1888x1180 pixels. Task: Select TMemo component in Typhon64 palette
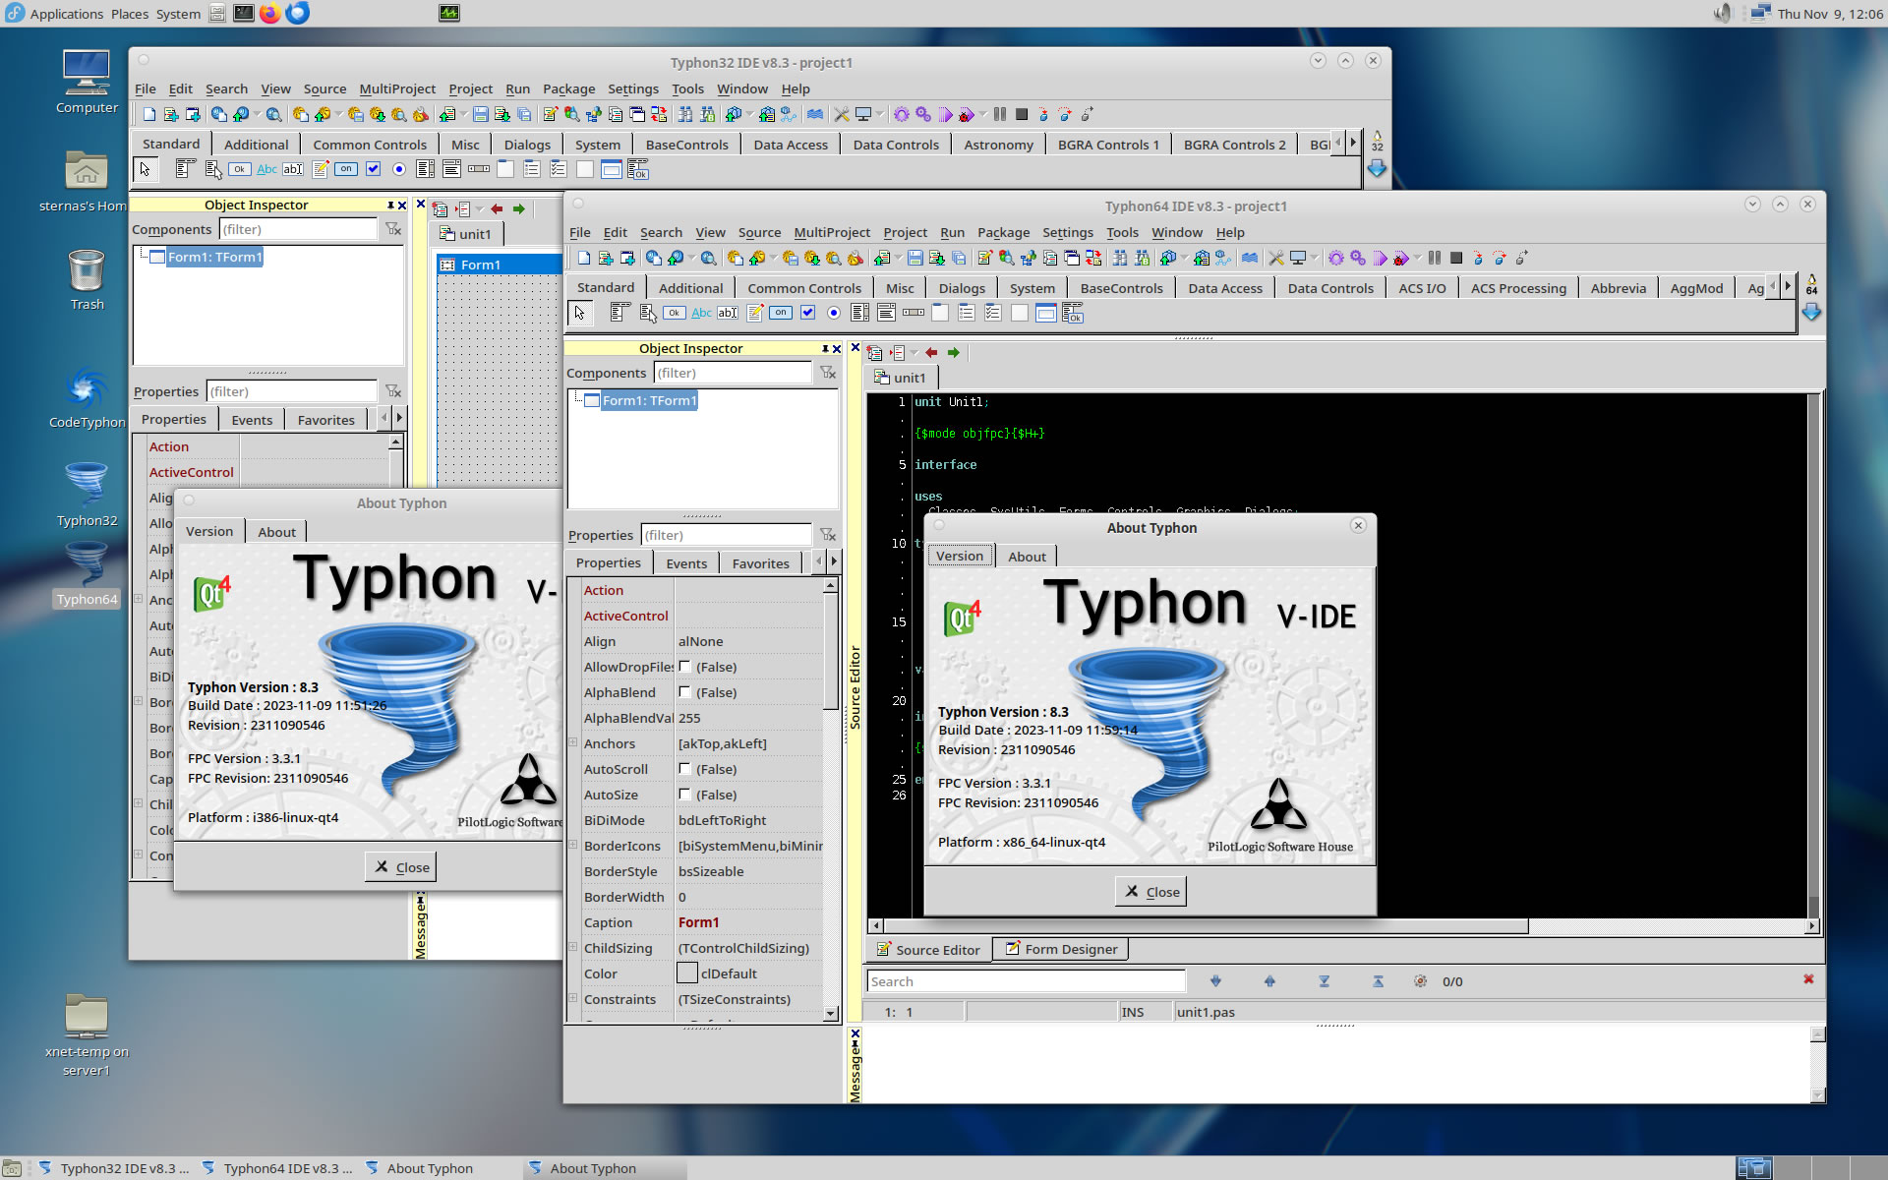coord(755,313)
